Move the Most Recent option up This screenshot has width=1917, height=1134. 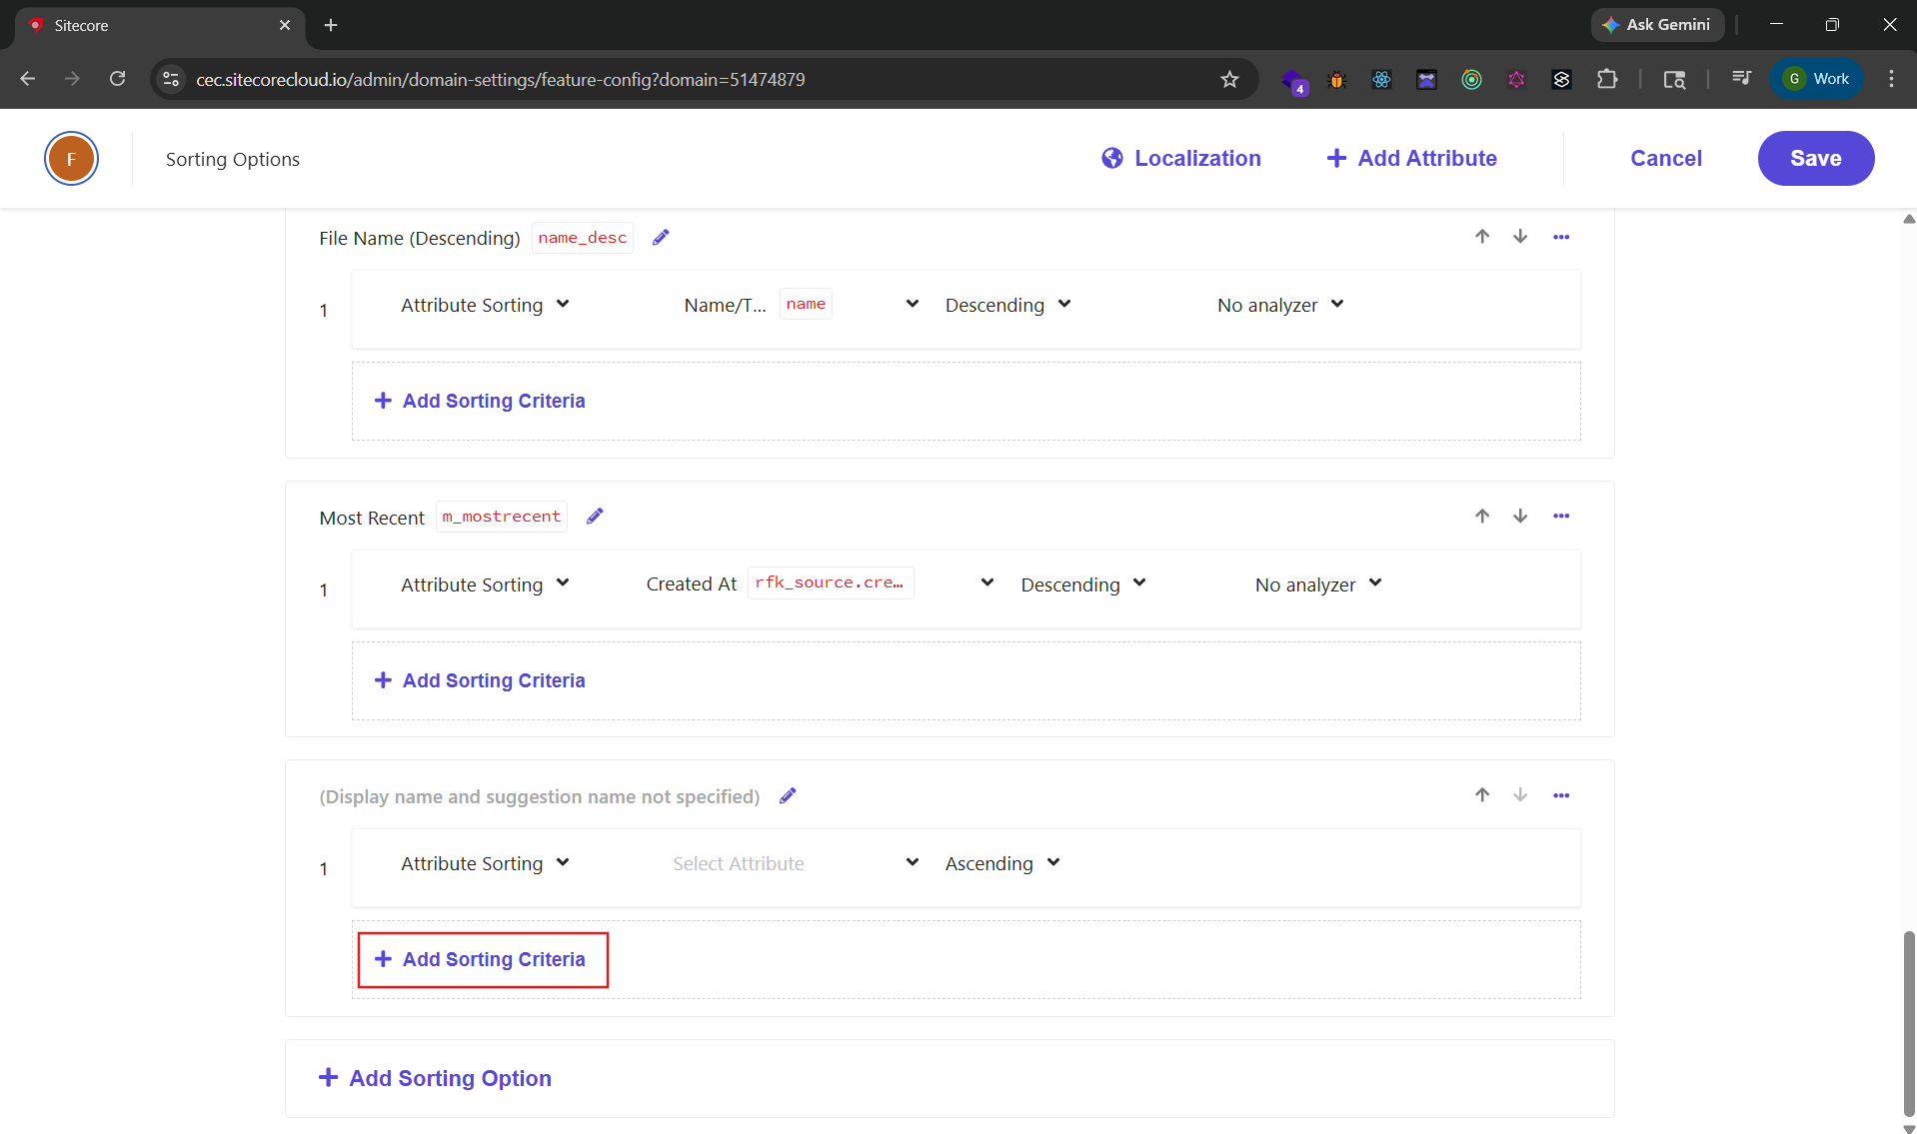(x=1482, y=517)
